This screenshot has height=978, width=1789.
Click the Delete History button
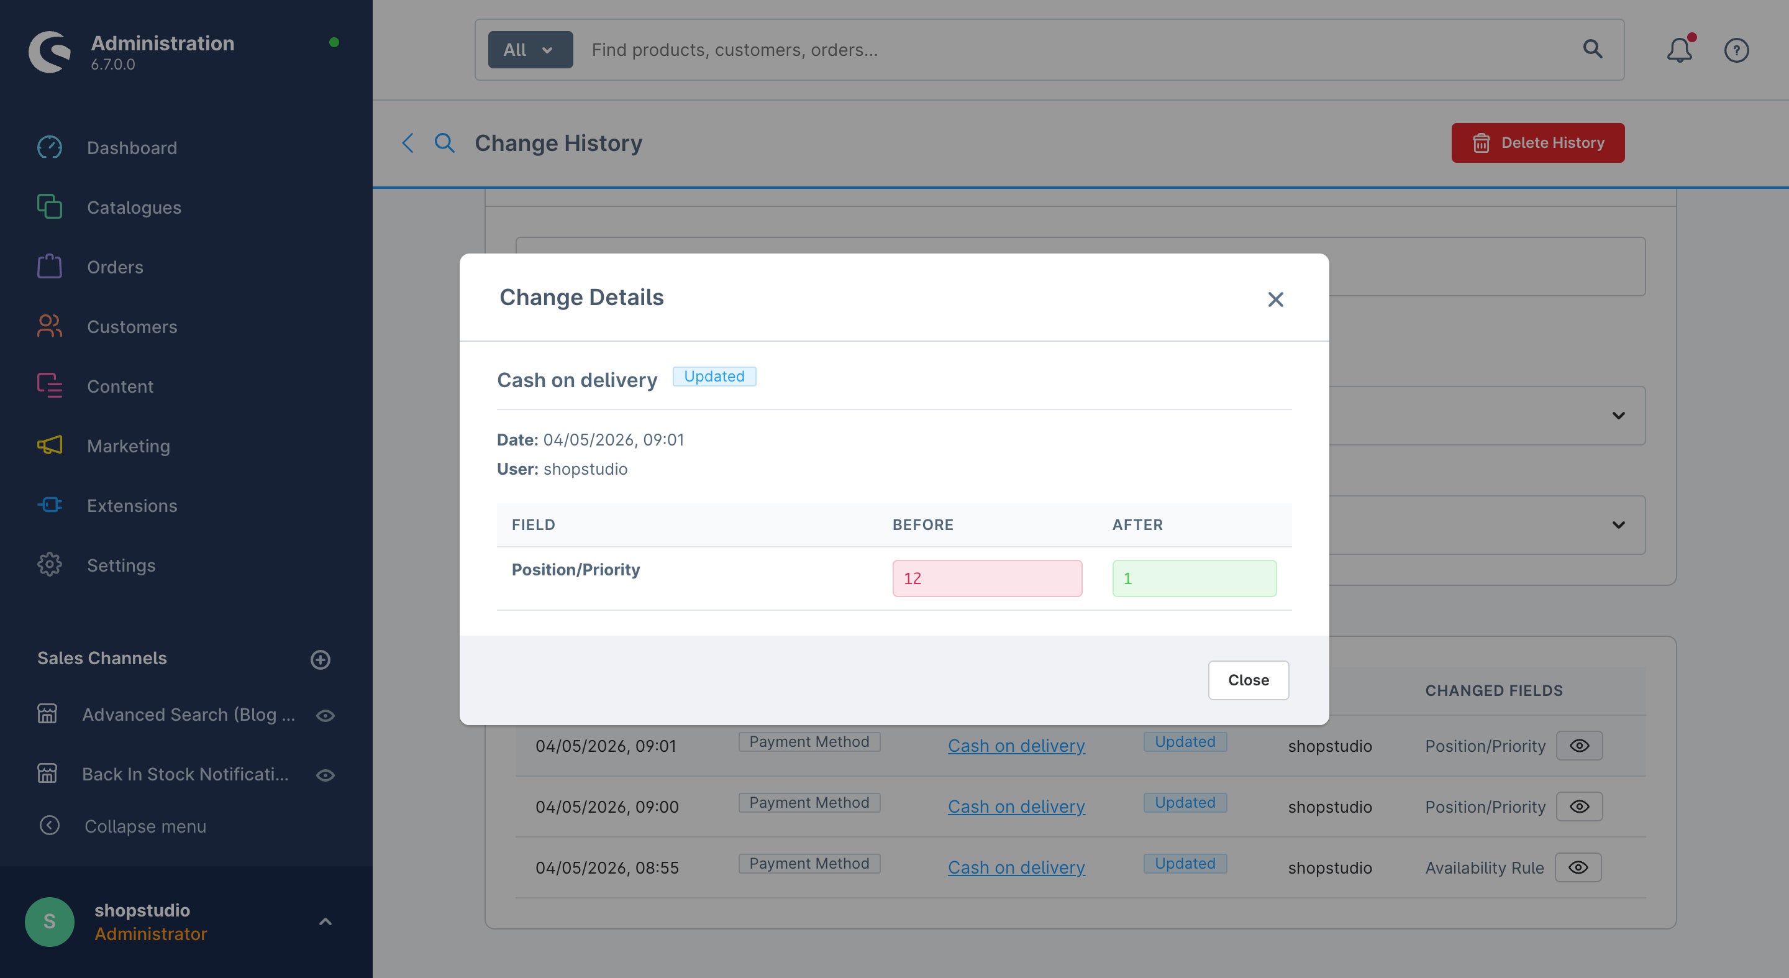[x=1537, y=142]
